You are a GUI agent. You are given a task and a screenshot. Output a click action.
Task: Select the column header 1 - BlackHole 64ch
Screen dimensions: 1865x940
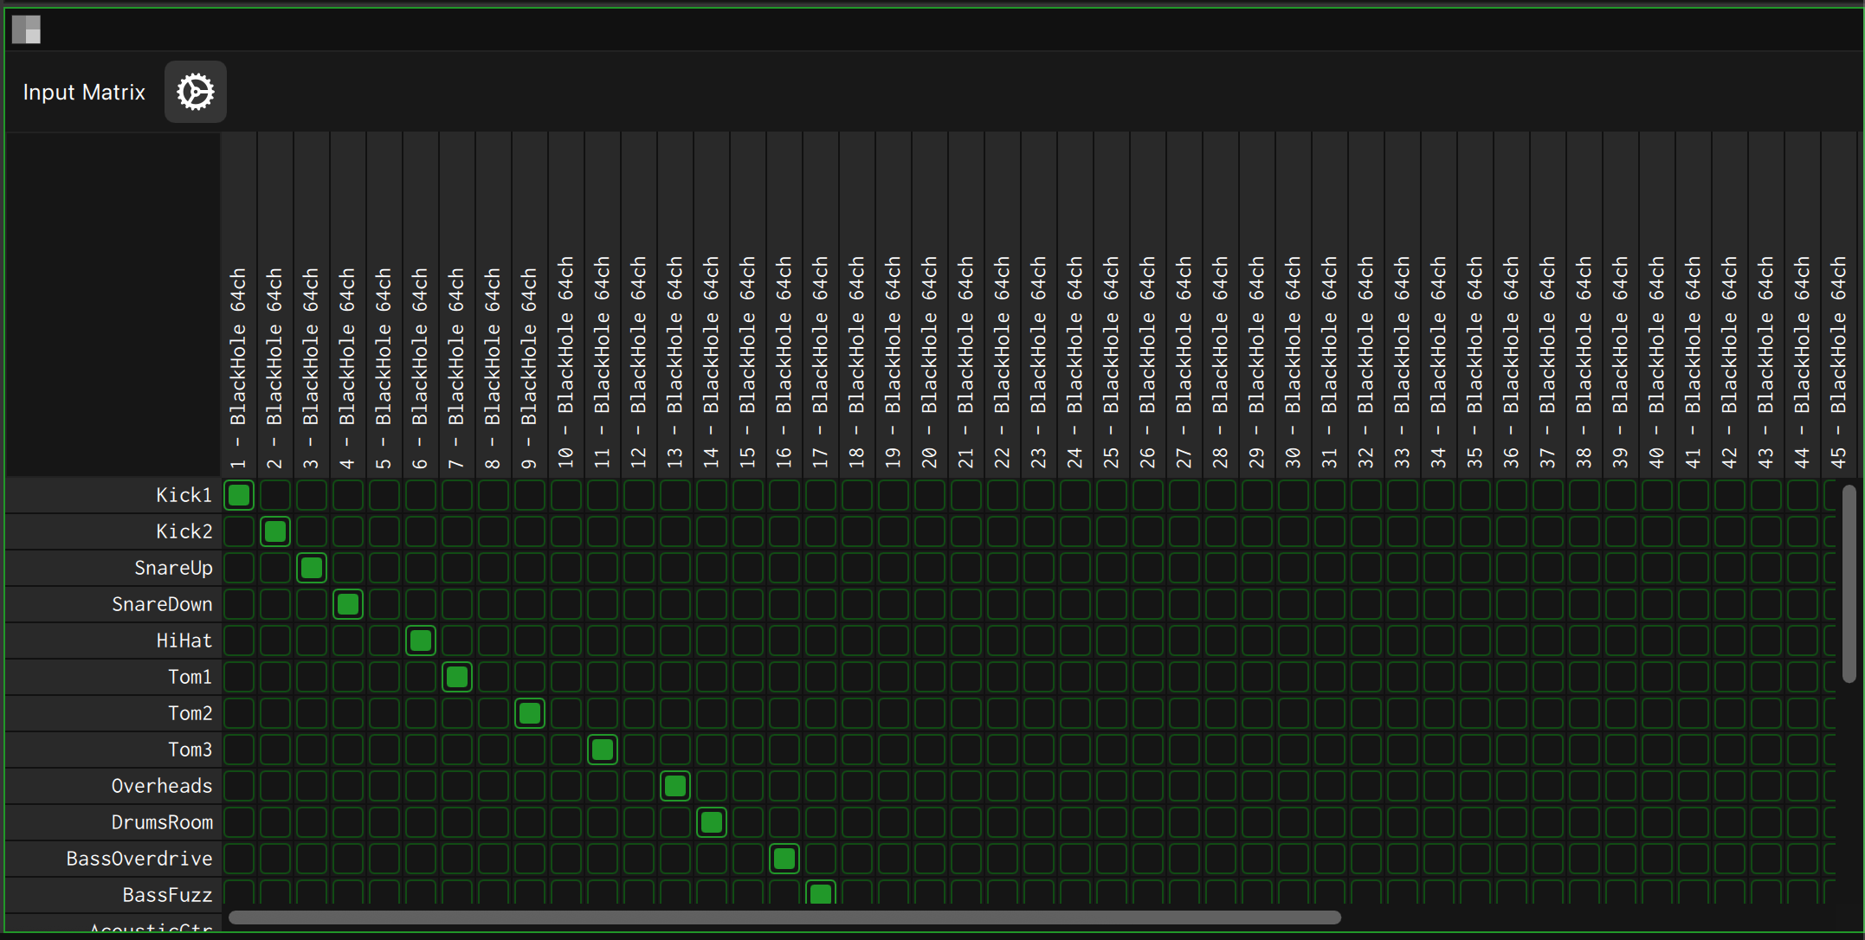tap(239, 346)
